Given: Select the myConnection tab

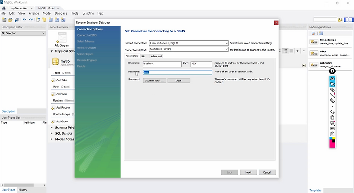Looking at the screenshot, I should click(x=19, y=8).
